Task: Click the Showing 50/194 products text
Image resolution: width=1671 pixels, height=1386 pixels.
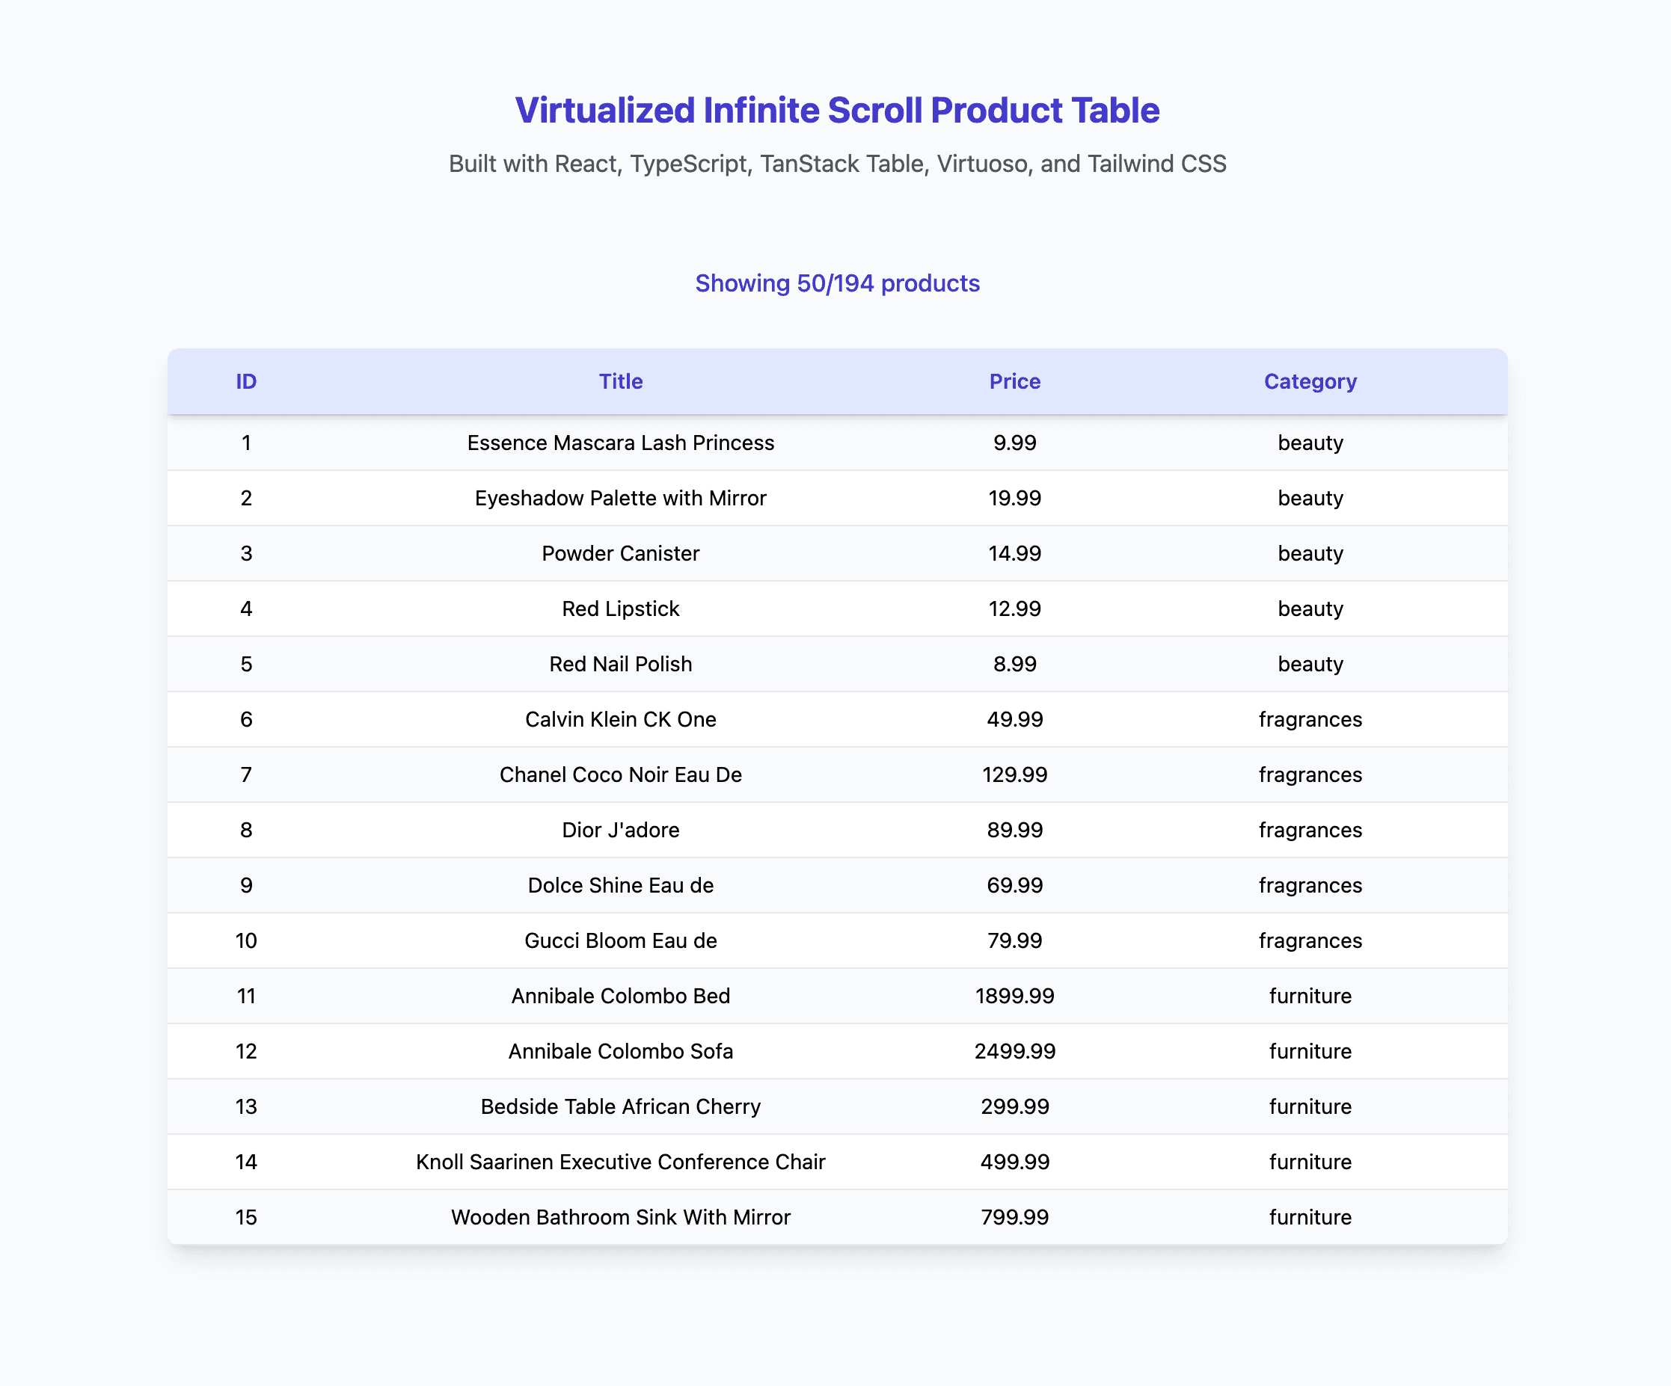Action: tap(837, 283)
